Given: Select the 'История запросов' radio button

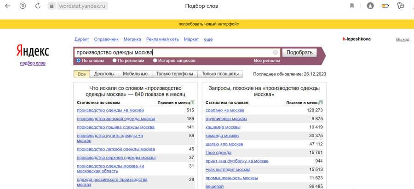Looking at the screenshot, I should click(155, 61).
